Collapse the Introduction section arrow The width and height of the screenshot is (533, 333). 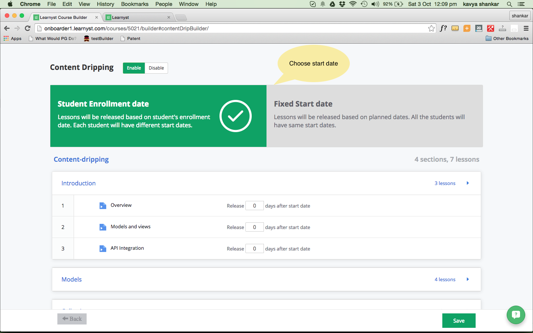point(468,183)
